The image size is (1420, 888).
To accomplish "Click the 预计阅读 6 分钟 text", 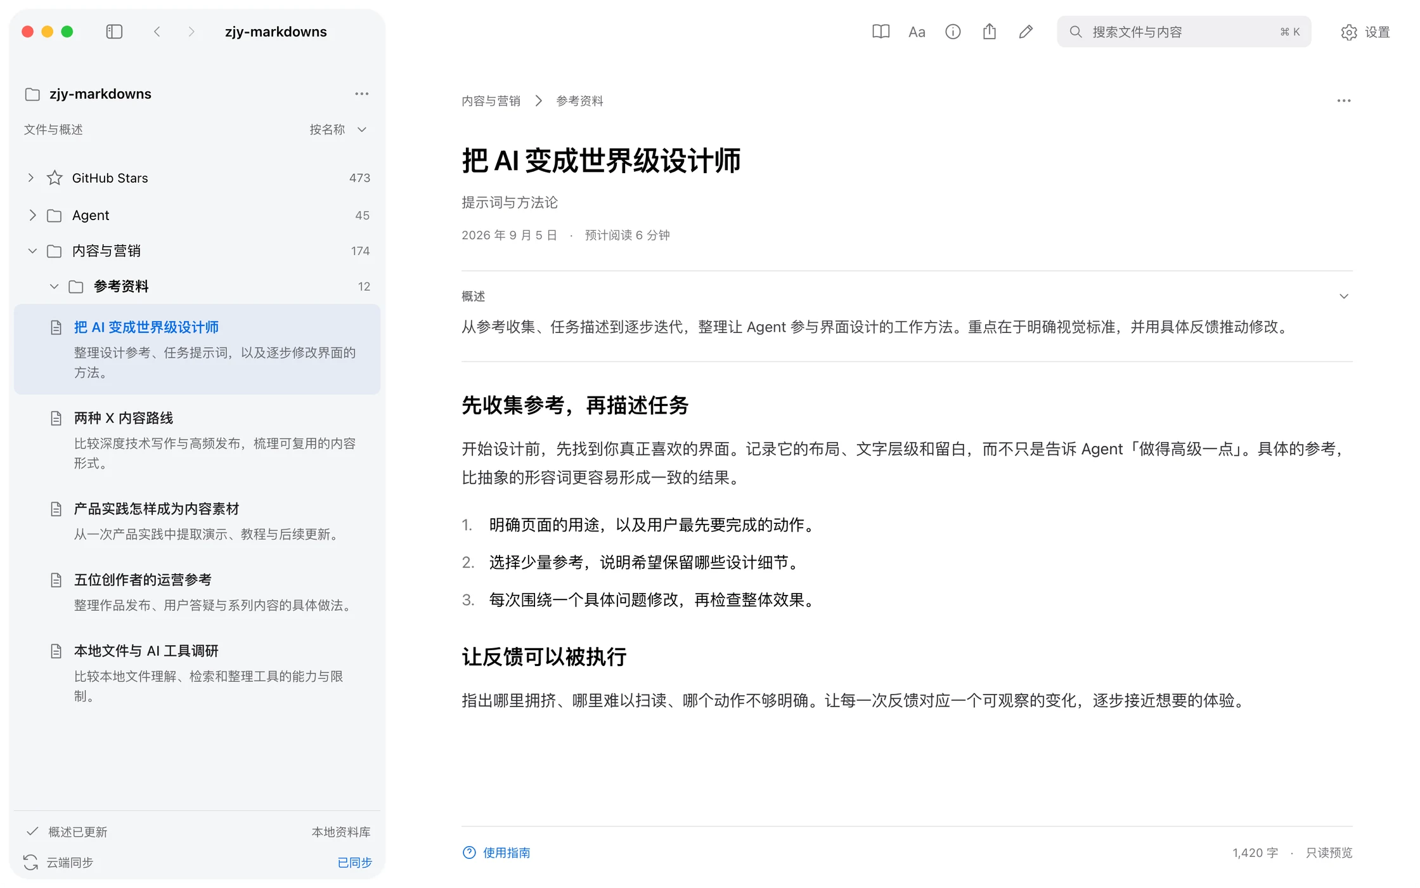I will [x=627, y=235].
